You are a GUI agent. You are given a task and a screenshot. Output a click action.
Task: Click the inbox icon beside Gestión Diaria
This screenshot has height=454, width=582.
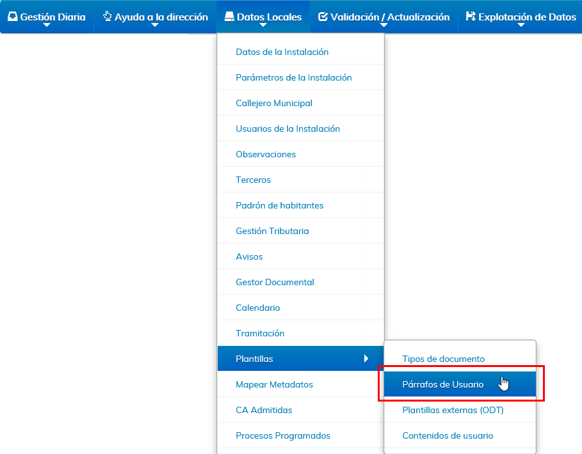coord(12,17)
